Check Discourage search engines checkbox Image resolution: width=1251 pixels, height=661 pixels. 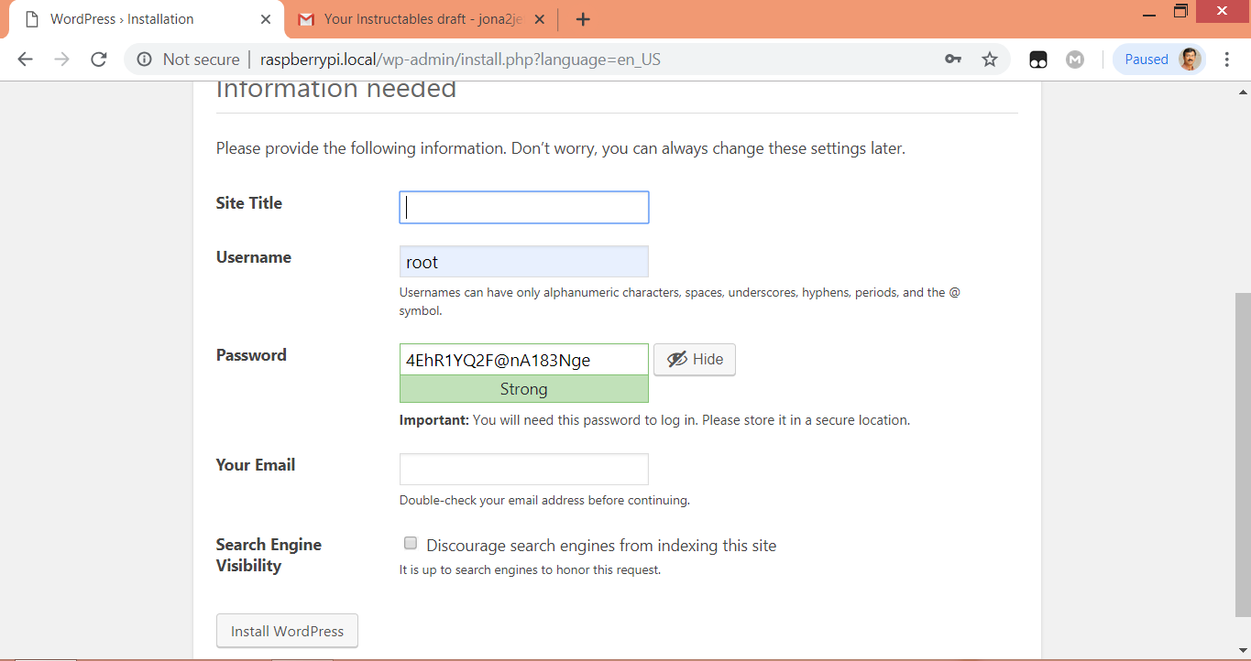(x=411, y=544)
